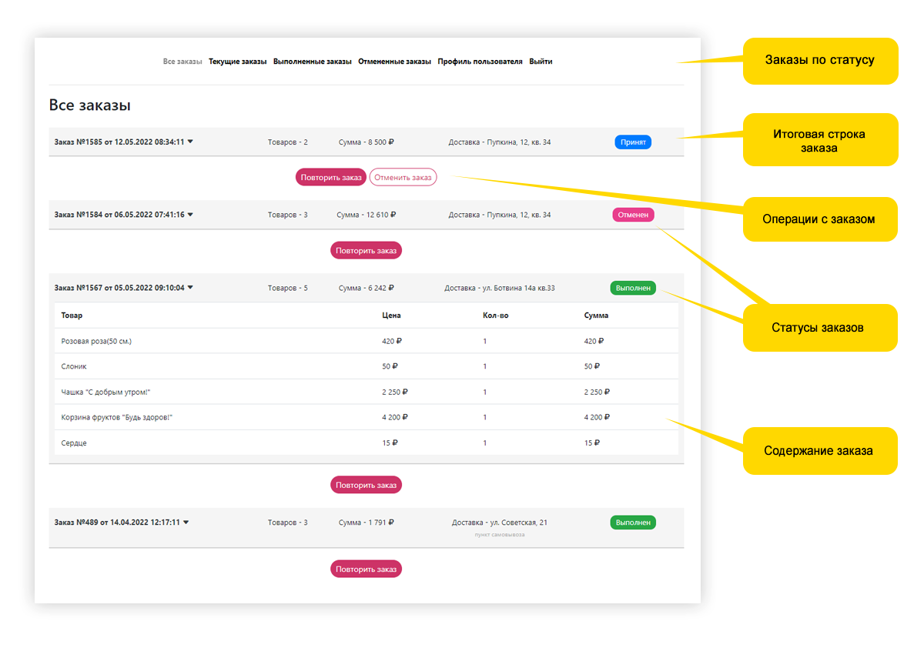Open the 'Все заказы' tab

[x=182, y=62]
